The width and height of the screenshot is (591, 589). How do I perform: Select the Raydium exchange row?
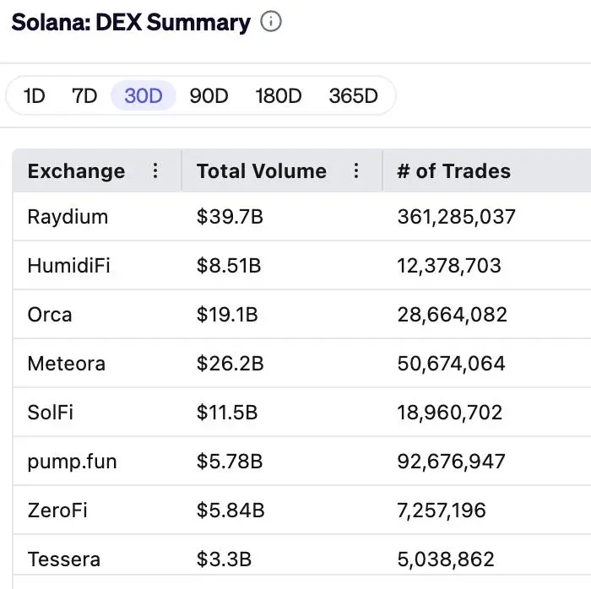pos(302,217)
